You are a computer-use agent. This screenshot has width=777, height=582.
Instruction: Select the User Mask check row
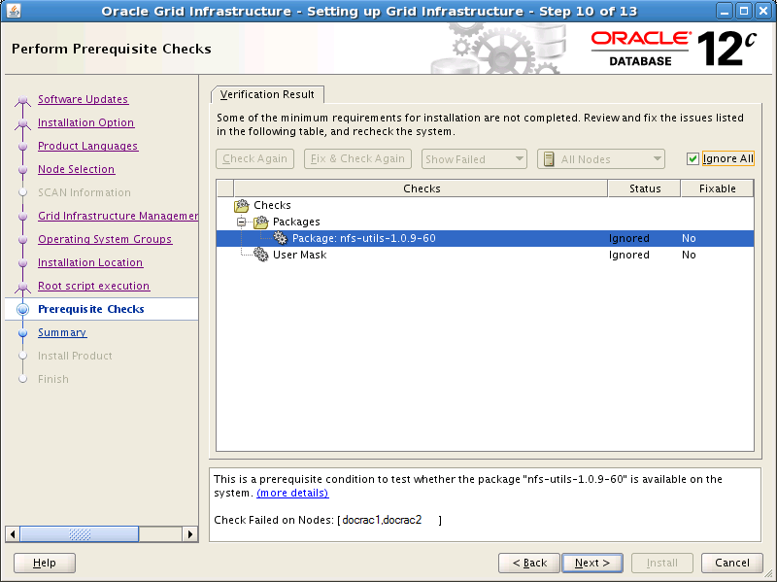click(x=299, y=256)
